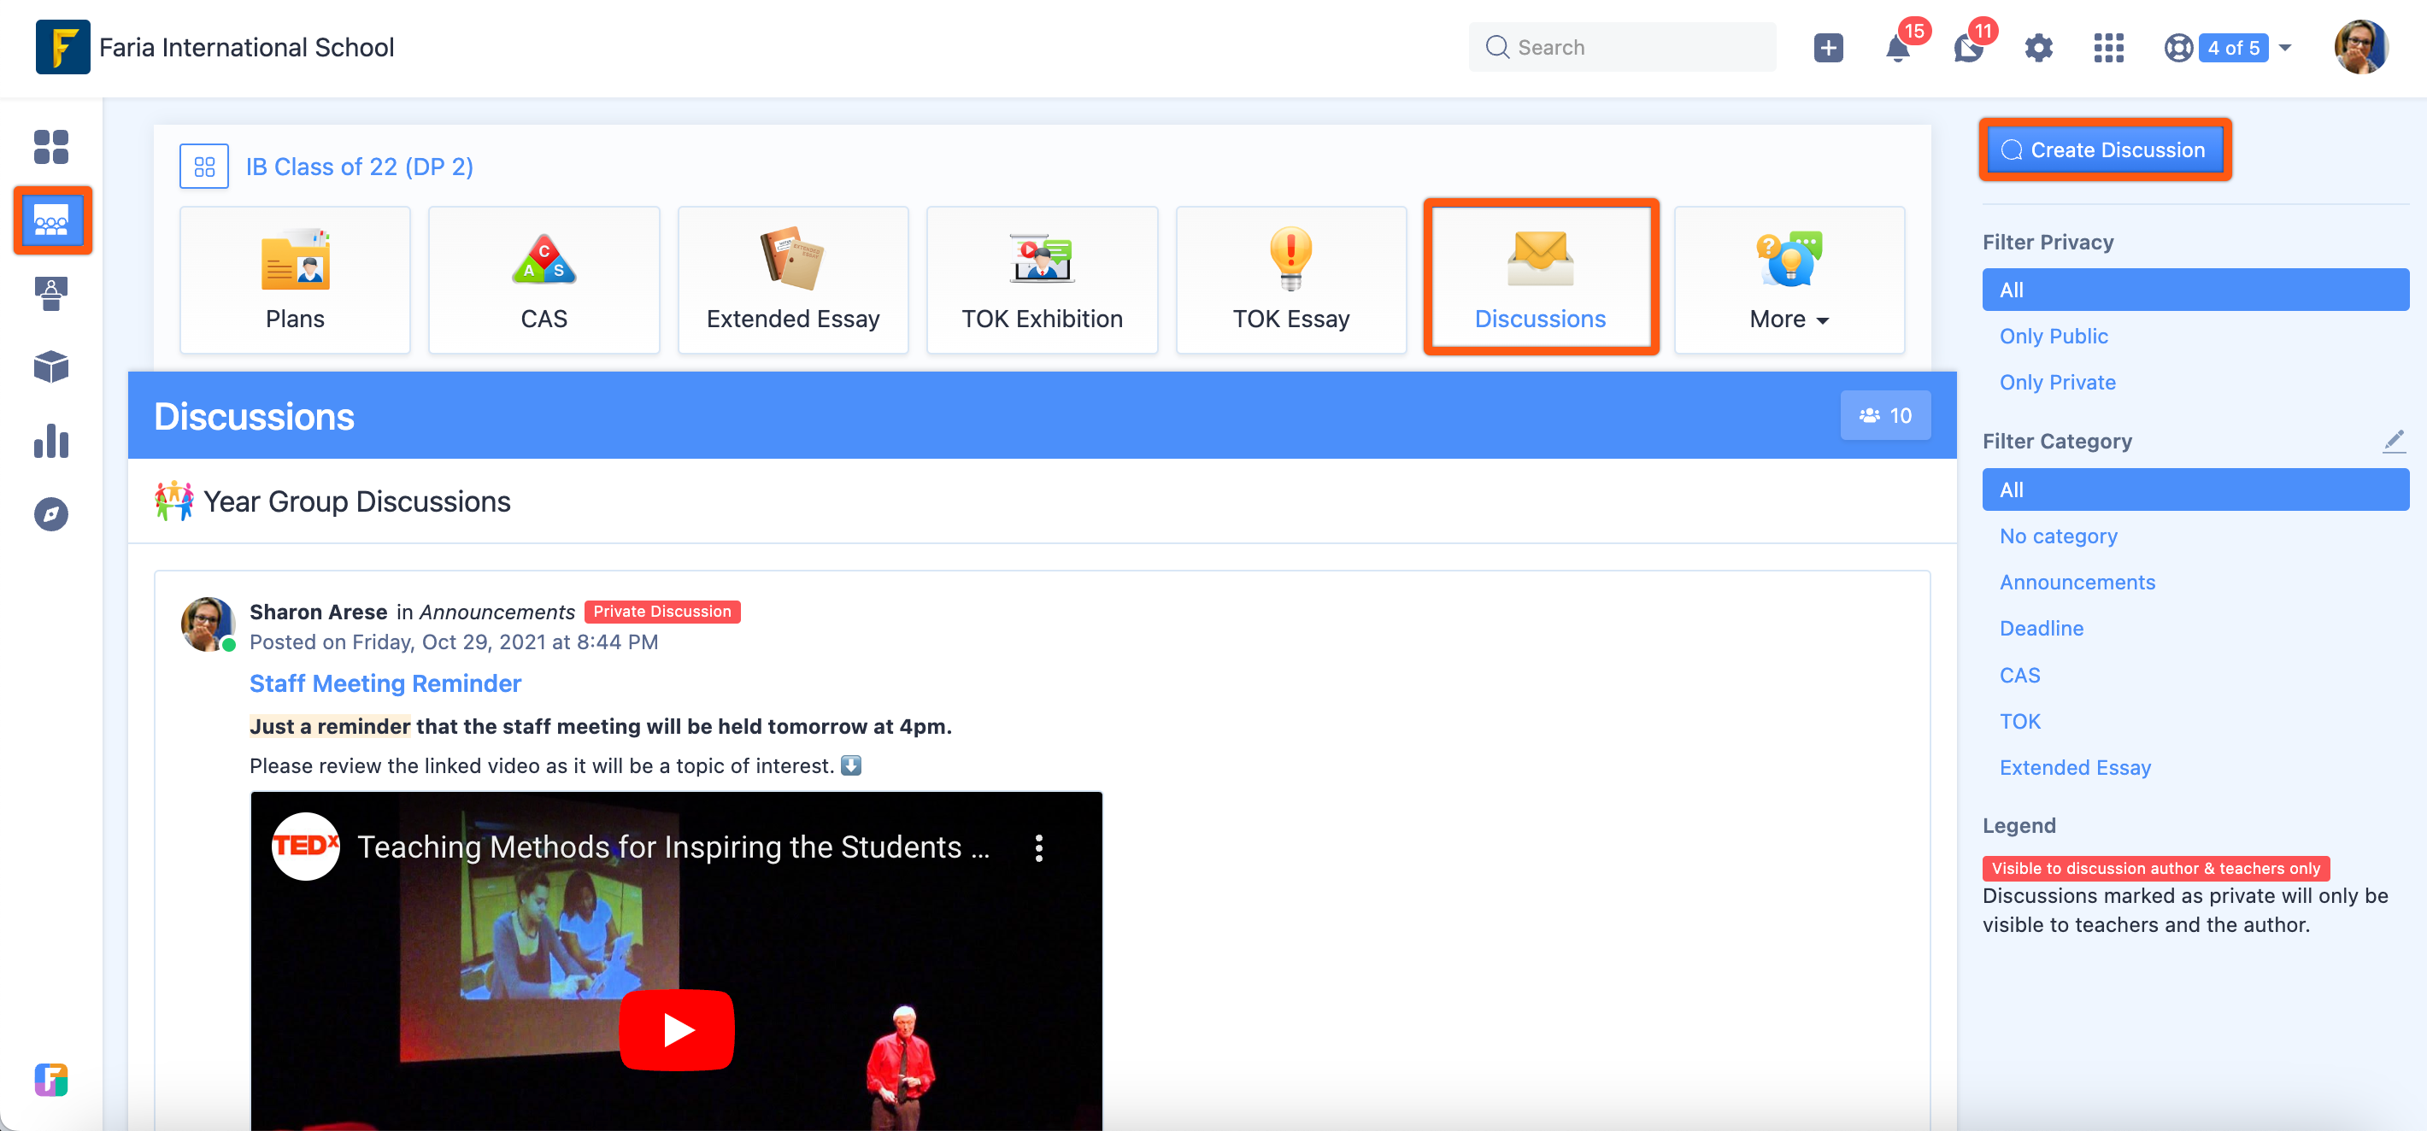
Task: Open the TOK Essay tab
Action: [1290, 281]
